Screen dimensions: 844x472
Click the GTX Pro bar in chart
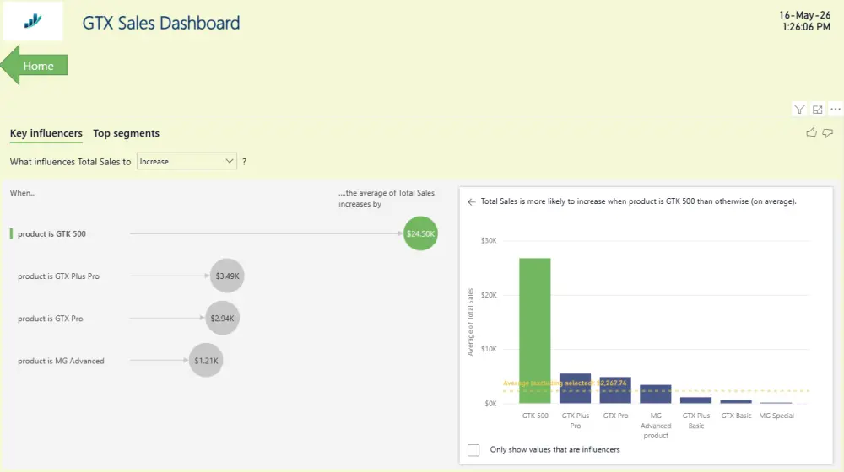coord(615,389)
